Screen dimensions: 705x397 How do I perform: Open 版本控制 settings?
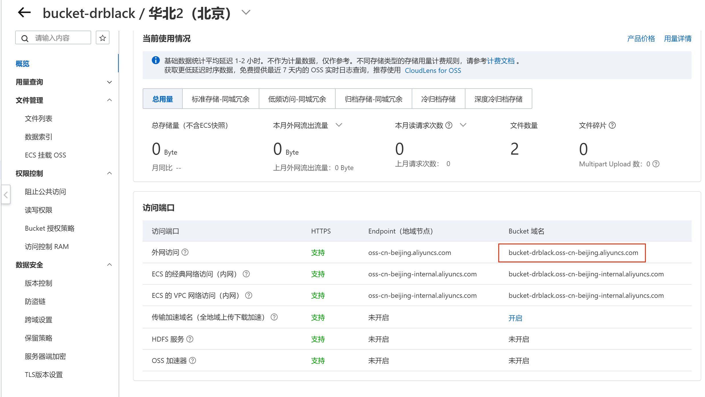tap(39, 283)
